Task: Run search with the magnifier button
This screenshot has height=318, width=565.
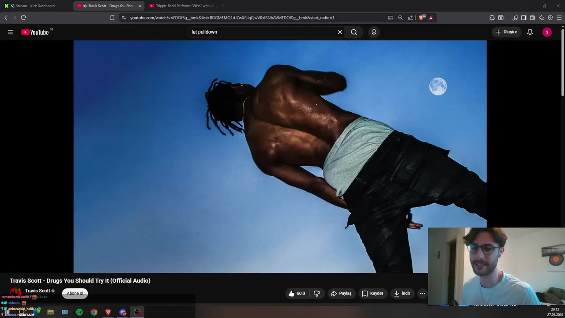Action: tap(354, 32)
